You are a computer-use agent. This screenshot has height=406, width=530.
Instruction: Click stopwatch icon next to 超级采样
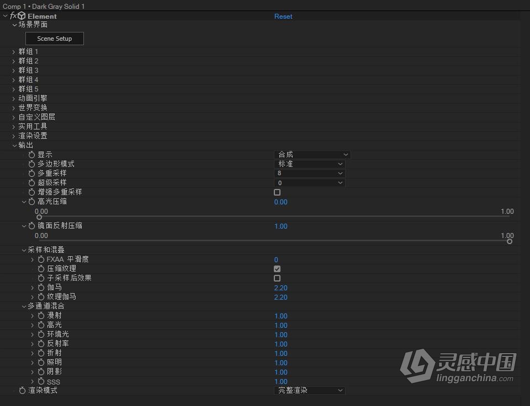(32, 182)
